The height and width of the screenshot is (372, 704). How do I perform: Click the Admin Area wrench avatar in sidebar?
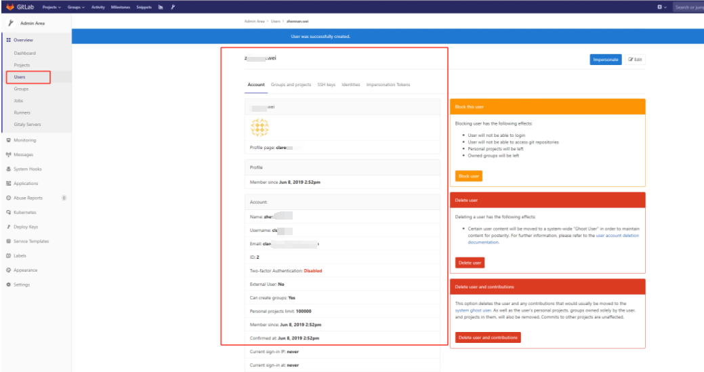click(x=11, y=23)
